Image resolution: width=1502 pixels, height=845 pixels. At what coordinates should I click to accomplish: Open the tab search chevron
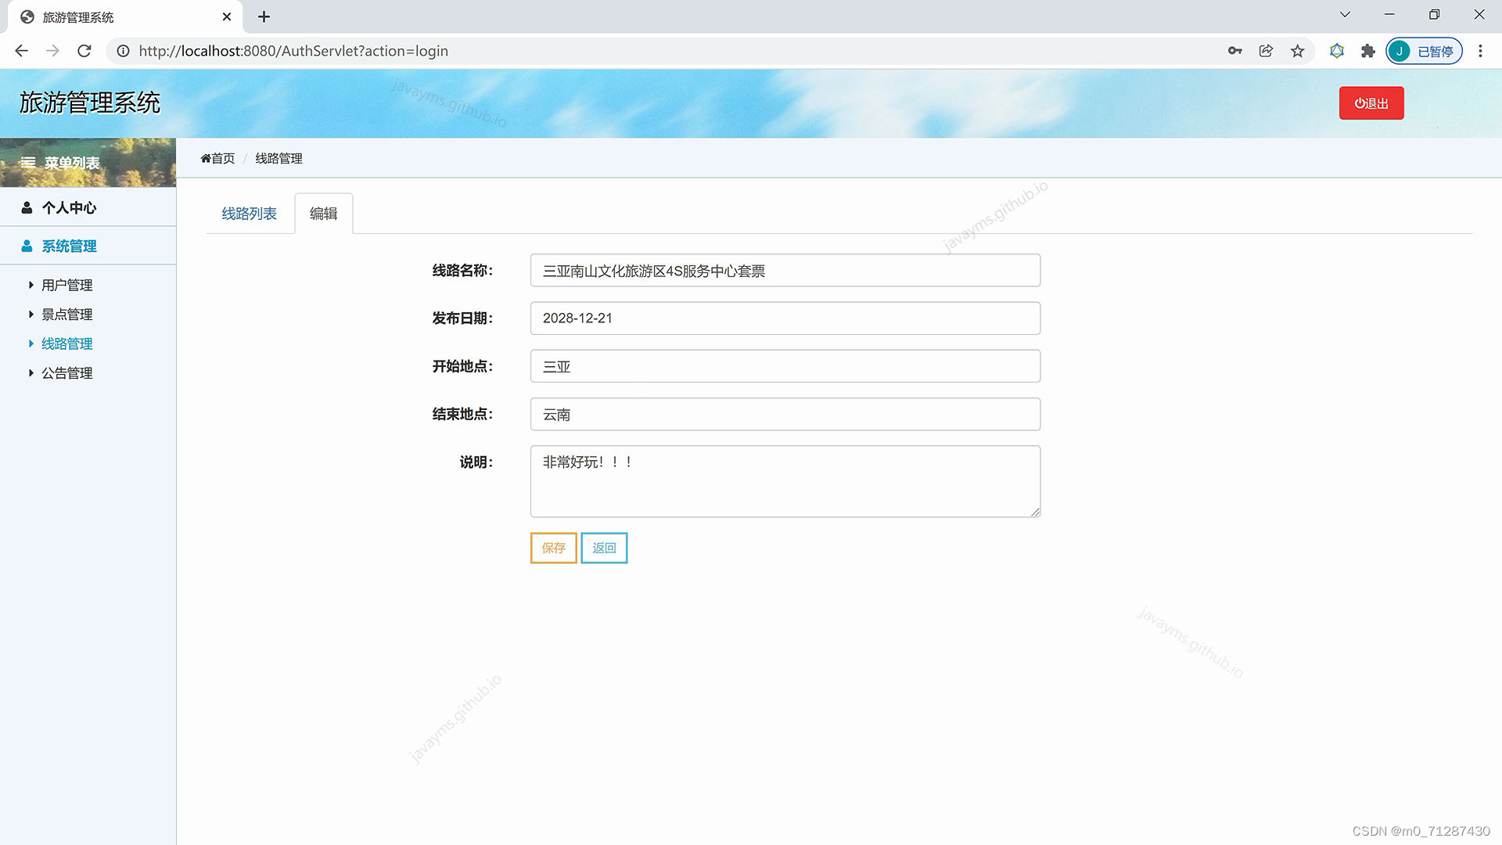point(1345,15)
